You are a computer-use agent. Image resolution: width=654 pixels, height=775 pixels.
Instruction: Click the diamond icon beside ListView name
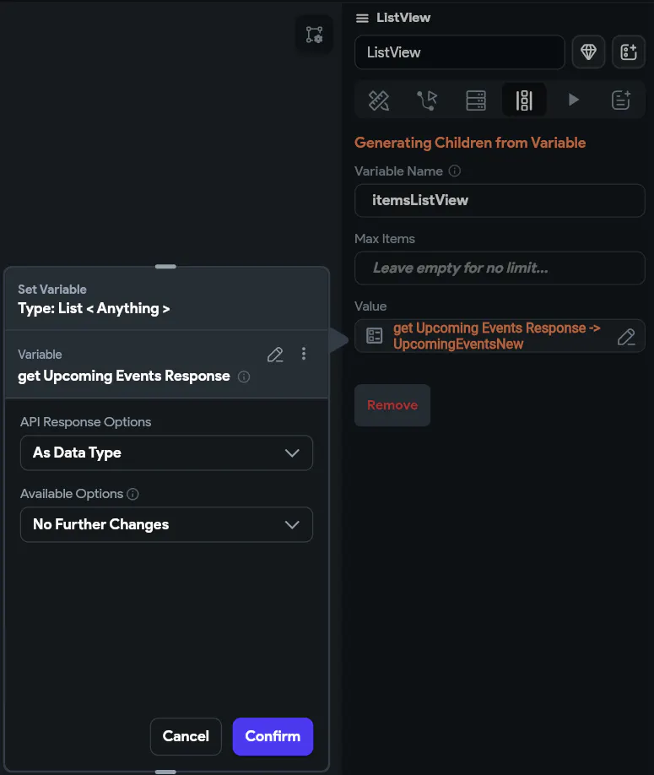click(x=589, y=52)
